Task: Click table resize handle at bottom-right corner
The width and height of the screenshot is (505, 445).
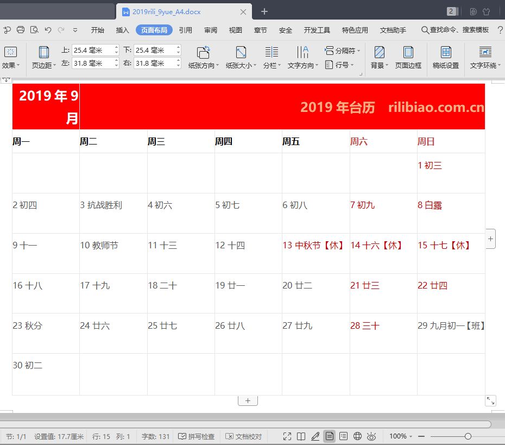Action: 490,401
